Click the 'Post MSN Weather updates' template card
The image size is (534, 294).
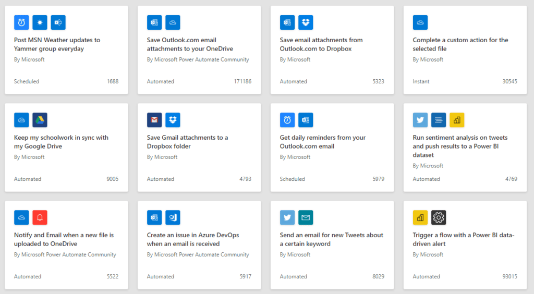point(66,50)
